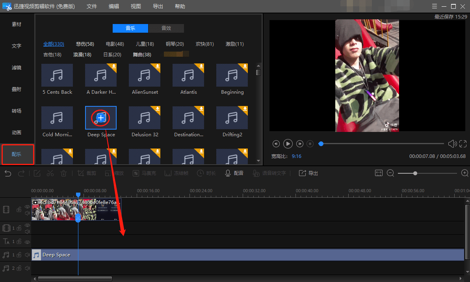This screenshot has width=470, height=282.
Task: Click the undo arrow in timeline toolbar
Action: point(8,173)
